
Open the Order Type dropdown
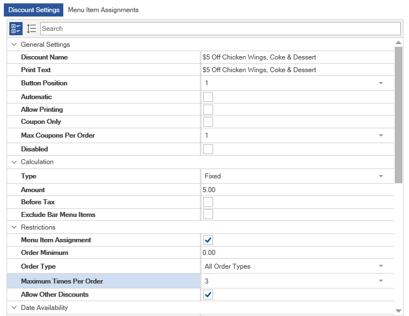[380, 266]
